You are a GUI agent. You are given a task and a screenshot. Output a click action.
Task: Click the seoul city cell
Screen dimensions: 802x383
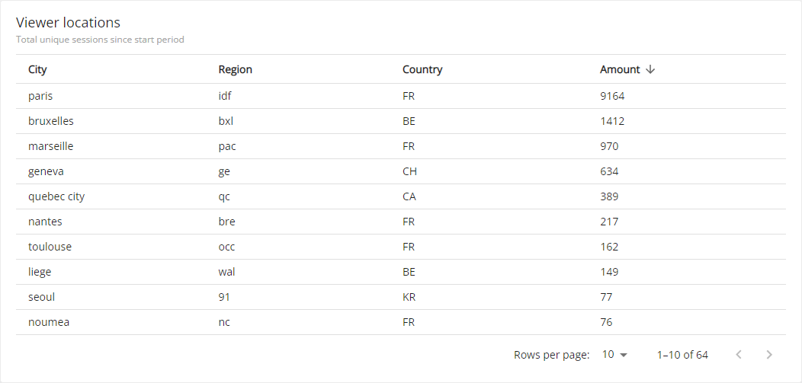[x=41, y=297]
